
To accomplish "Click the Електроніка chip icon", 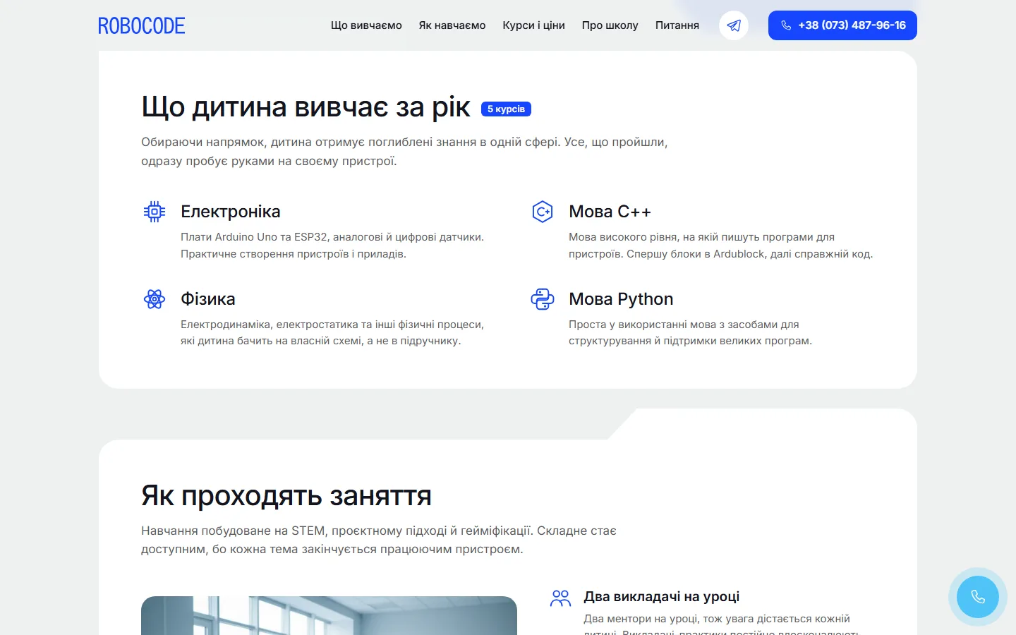I will pyautogui.click(x=155, y=212).
